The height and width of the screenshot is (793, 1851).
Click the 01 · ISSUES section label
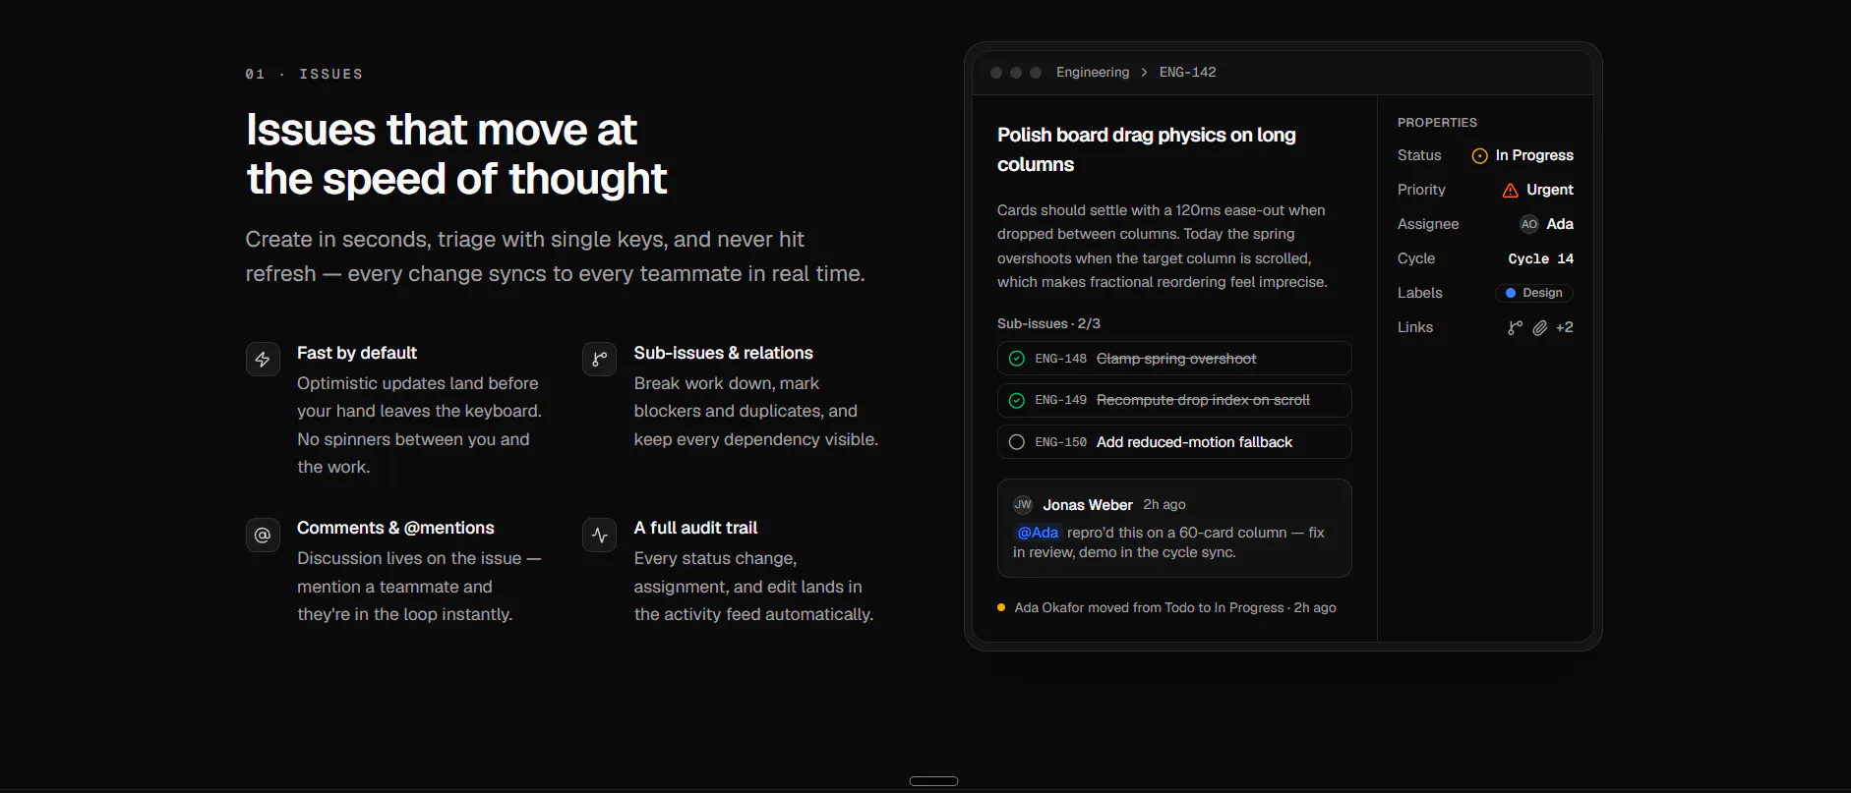coord(304,75)
